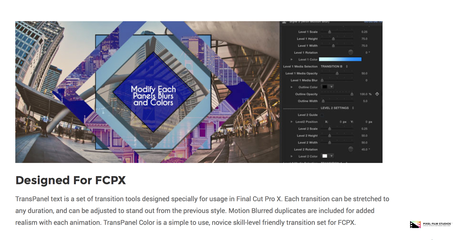Viewport: 461px width, 240px height.
Task: Click the Level 1 Rotation dial
Action: [x=350, y=52]
